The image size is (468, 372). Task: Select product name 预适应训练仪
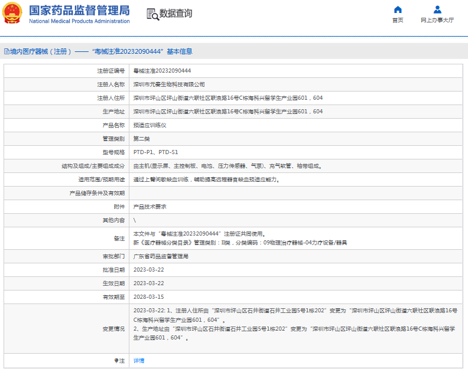(x=150, y=125)
